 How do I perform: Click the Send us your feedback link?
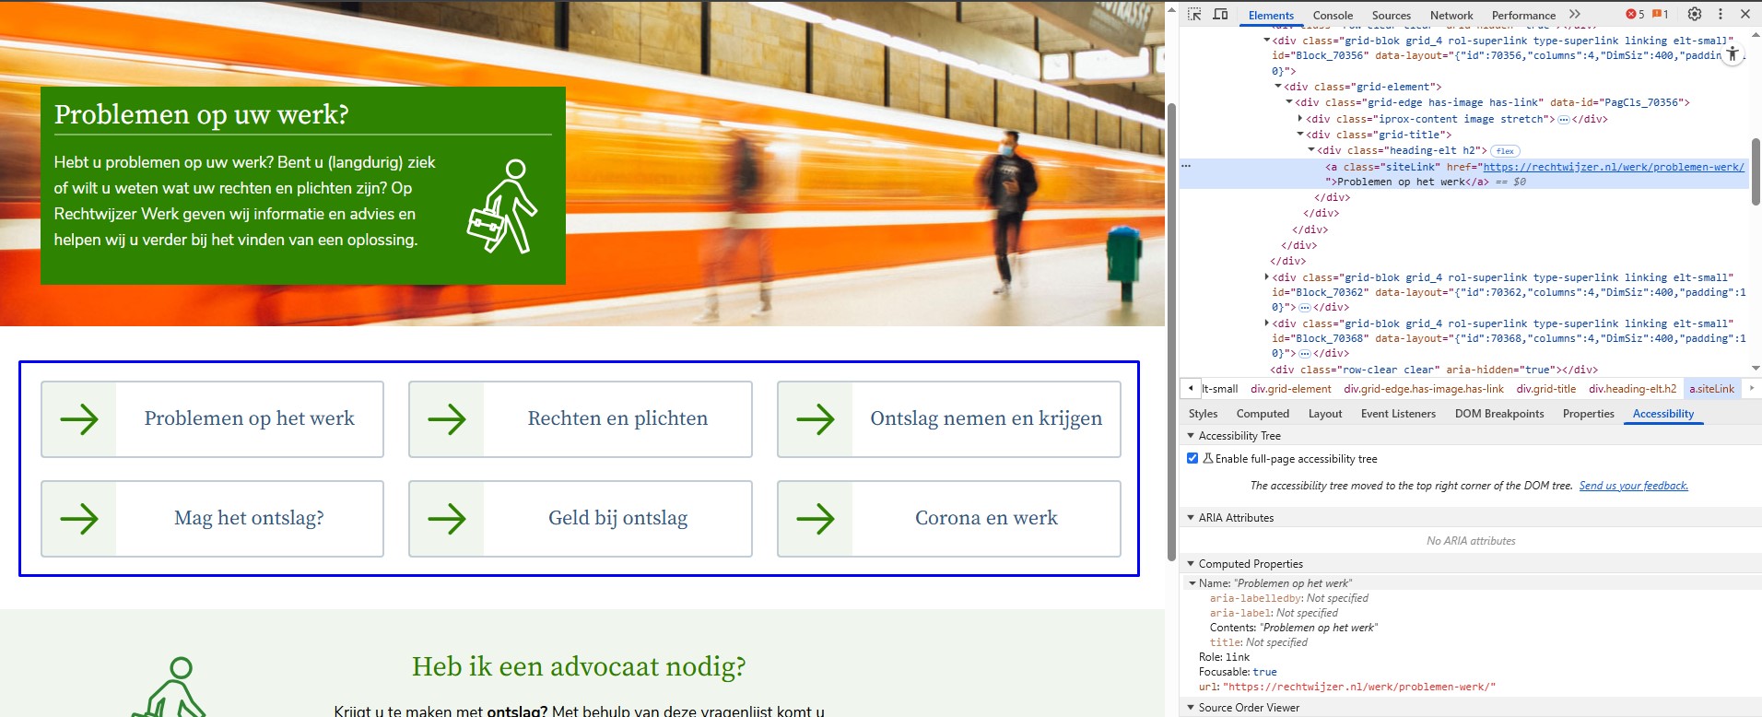[x=1633, y=486]
